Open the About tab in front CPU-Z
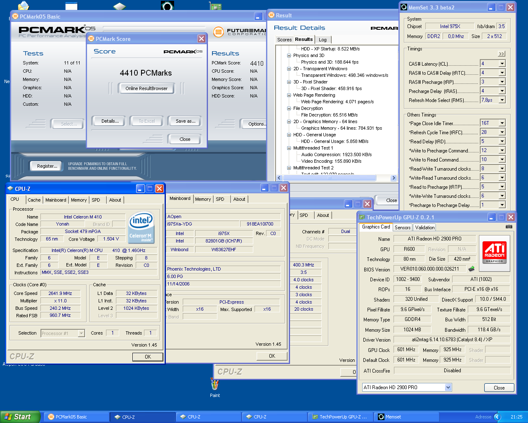 pos(115,200)
